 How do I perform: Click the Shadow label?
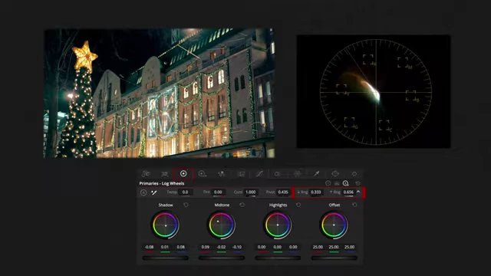[x=166, y=205]
